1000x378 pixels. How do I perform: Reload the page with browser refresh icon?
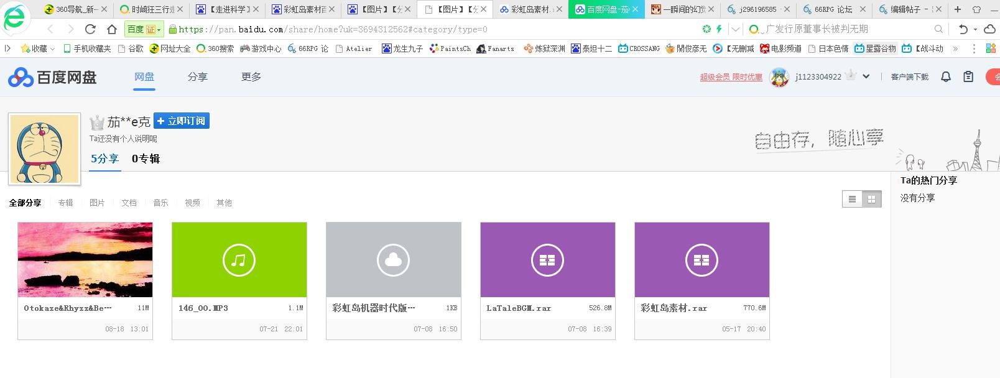point(90,29)
